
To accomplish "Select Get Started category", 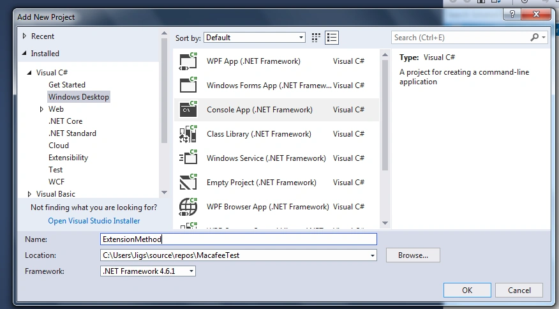I will [67, 84].
